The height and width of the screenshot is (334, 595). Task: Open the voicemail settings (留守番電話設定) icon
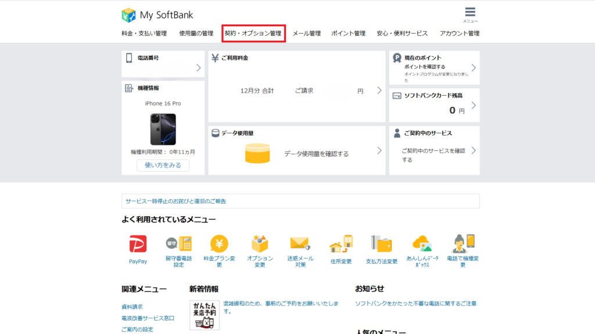click(x=178, y=244)
